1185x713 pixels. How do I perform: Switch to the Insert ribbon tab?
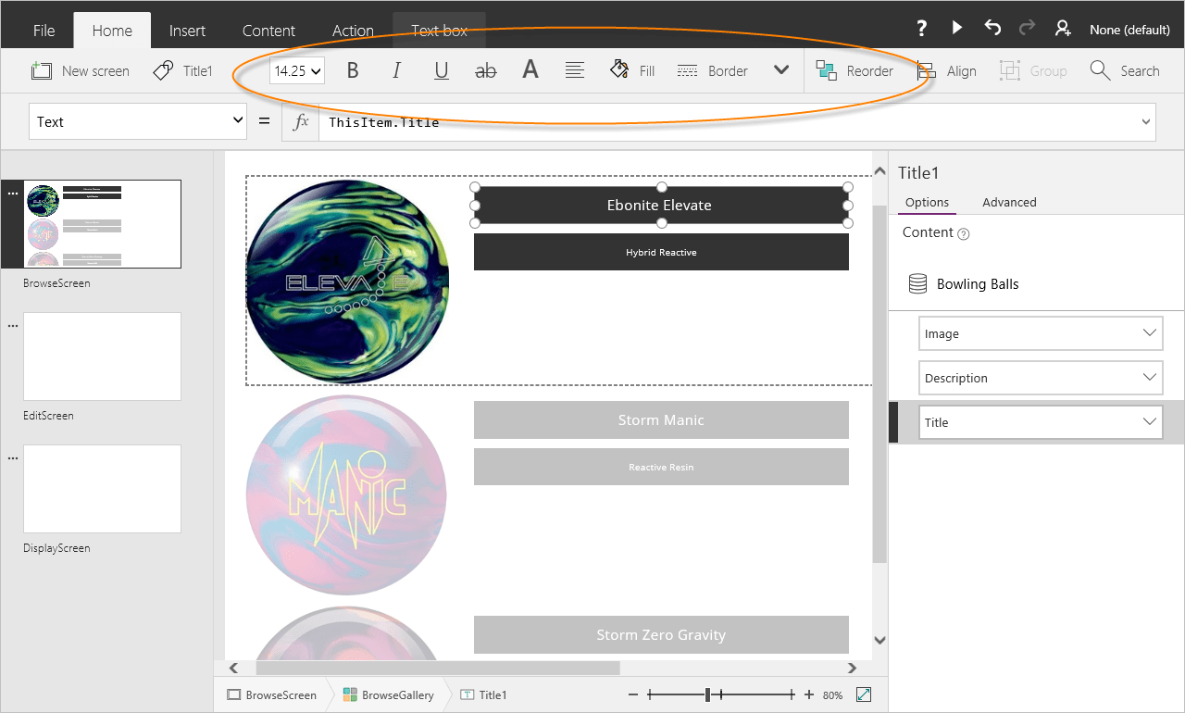(x=187, y=30)
